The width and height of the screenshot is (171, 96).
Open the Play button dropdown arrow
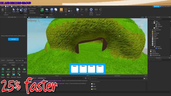[x=78, y=13]
